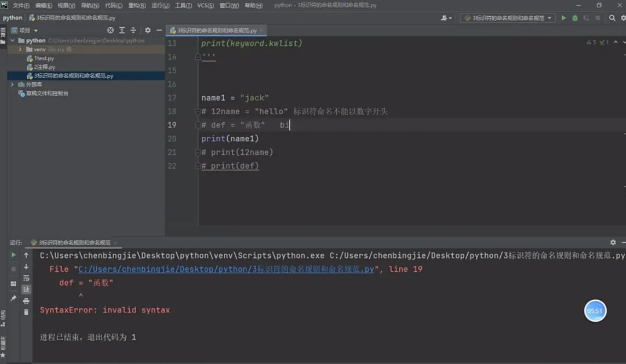The image size is (626, 364).
Task: Open Search Everywhere magnifier icon
Action: pyautogui.click(x=612, y=18)
